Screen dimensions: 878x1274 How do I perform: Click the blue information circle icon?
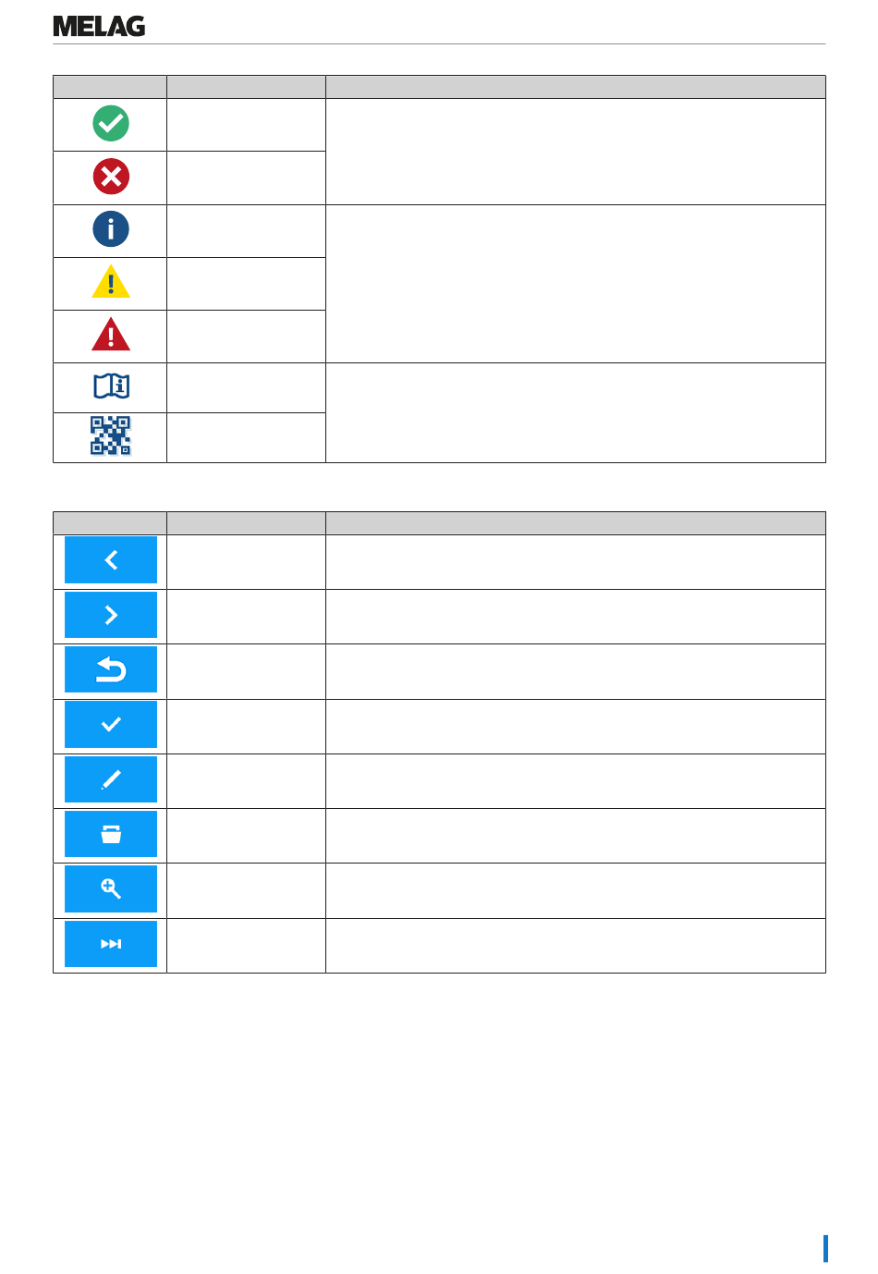[111, 229]
